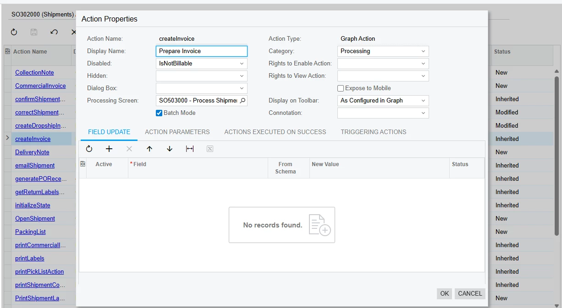Uncheck the Batch Mode checkbox

tap(159, 113)
